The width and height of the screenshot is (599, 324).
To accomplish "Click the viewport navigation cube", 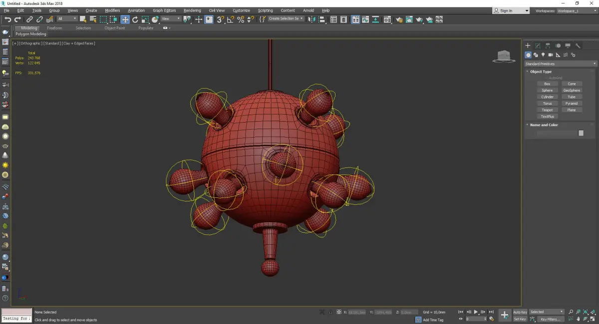I will (x=504, y=56).
